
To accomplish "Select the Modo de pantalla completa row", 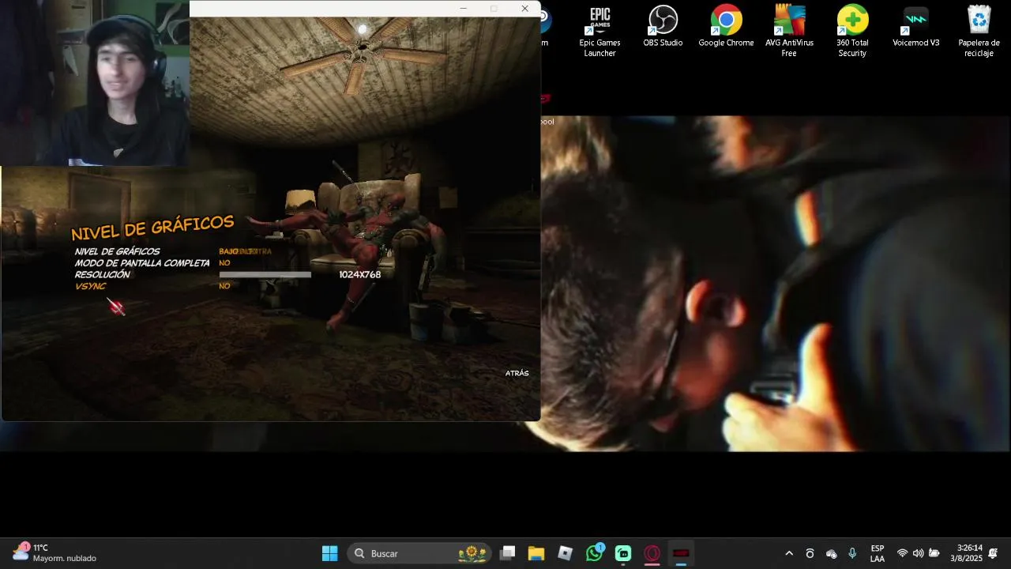I will (142, 263).
